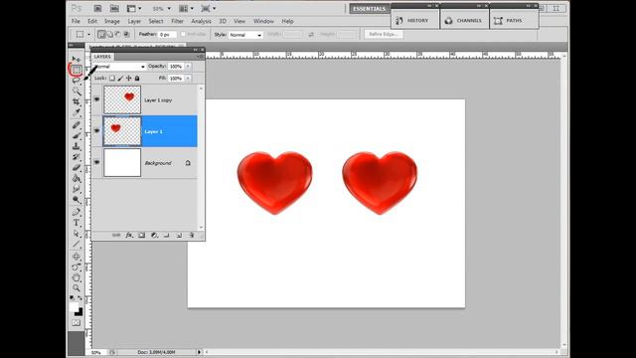Open the Window menu

point(263,21)
